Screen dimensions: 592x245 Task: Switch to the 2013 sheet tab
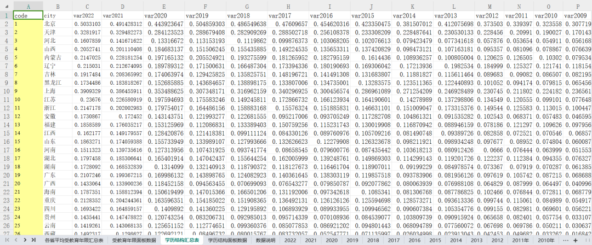476,240
